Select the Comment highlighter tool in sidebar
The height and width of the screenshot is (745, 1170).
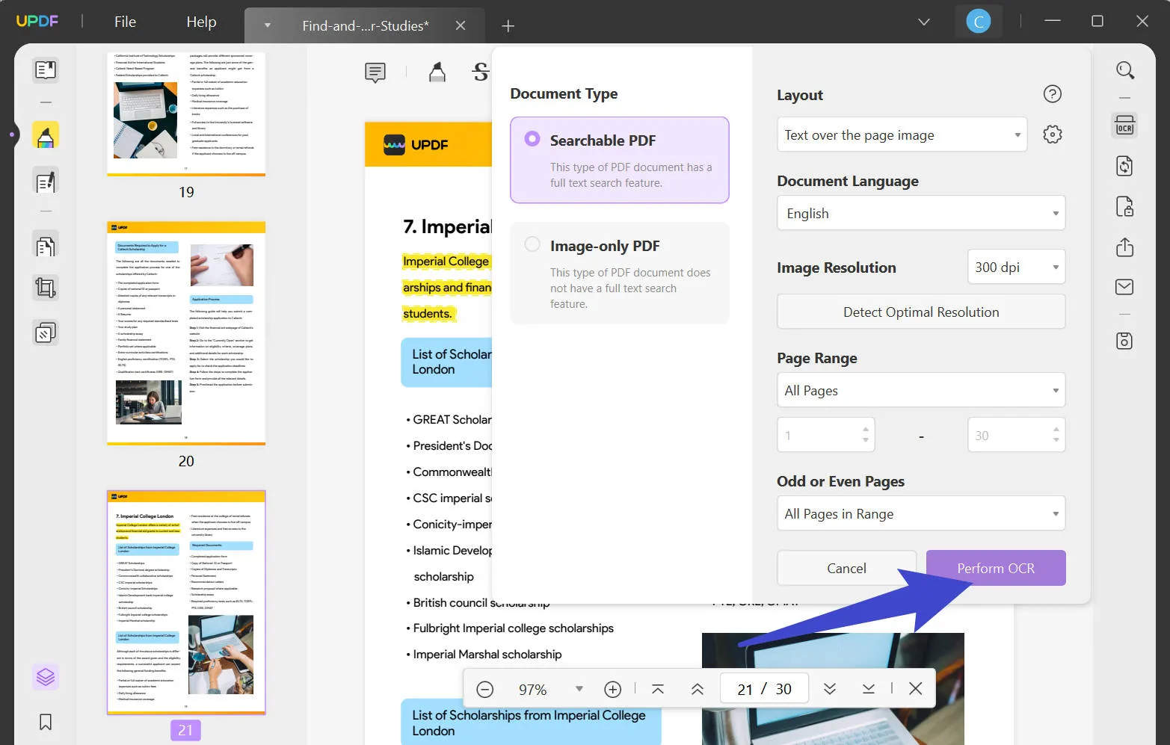coord(46,135)
